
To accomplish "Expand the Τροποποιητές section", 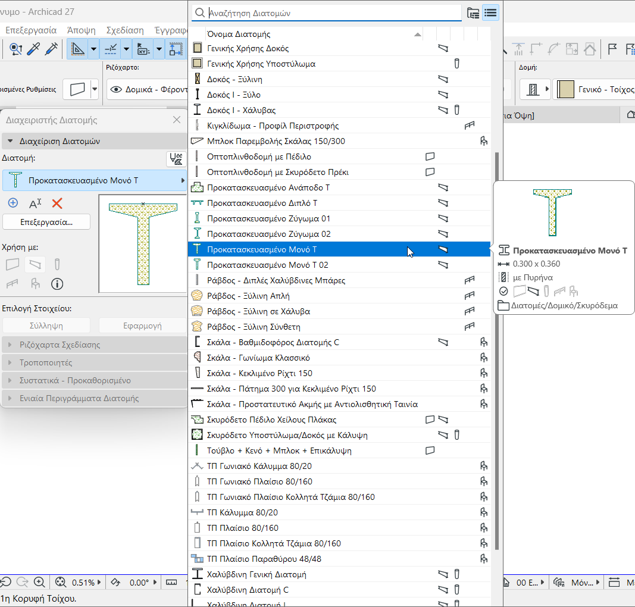I will point(11,362).
